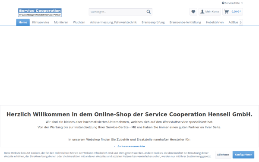Open the wishlist heart icon
The image size is (259, 162).
(x=193, y=12)
